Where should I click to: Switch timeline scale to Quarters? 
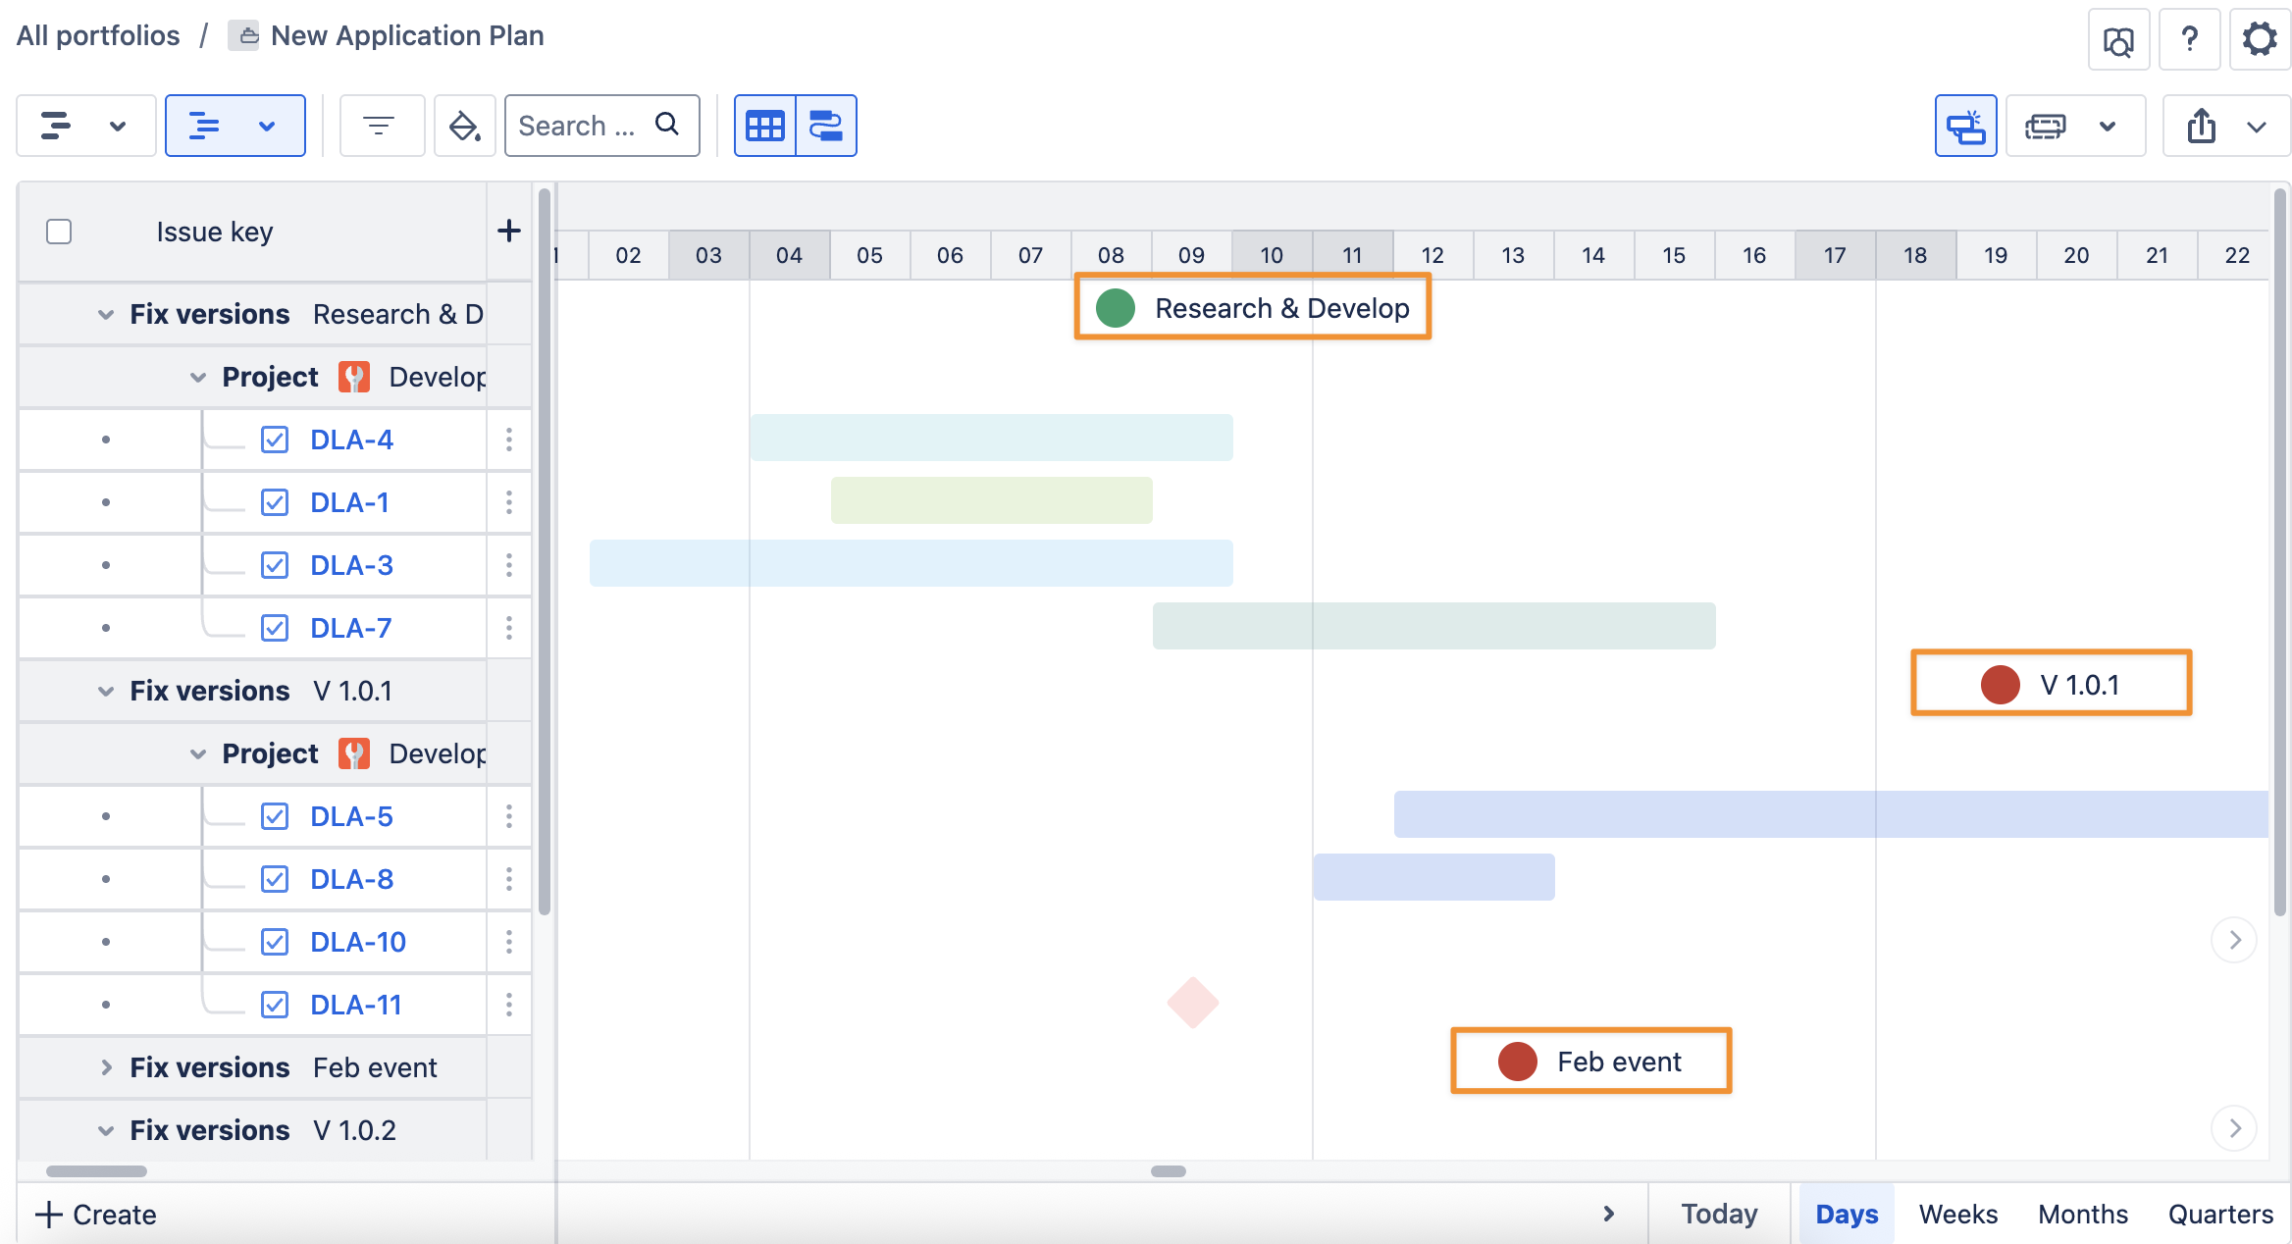[2220, 1215]
